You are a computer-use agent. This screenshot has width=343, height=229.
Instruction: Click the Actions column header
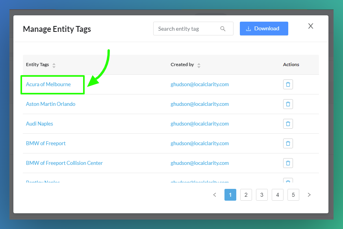tap(291, 65)
